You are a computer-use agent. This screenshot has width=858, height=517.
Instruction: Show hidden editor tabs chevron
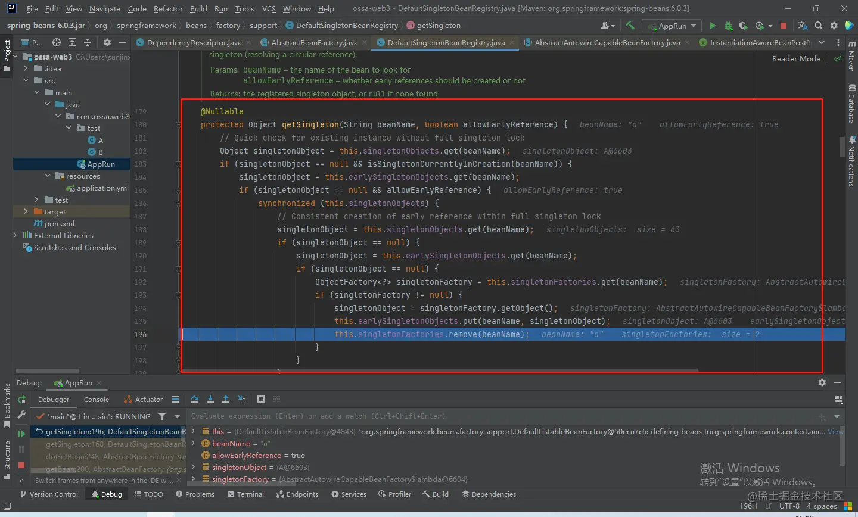(822, 42)
